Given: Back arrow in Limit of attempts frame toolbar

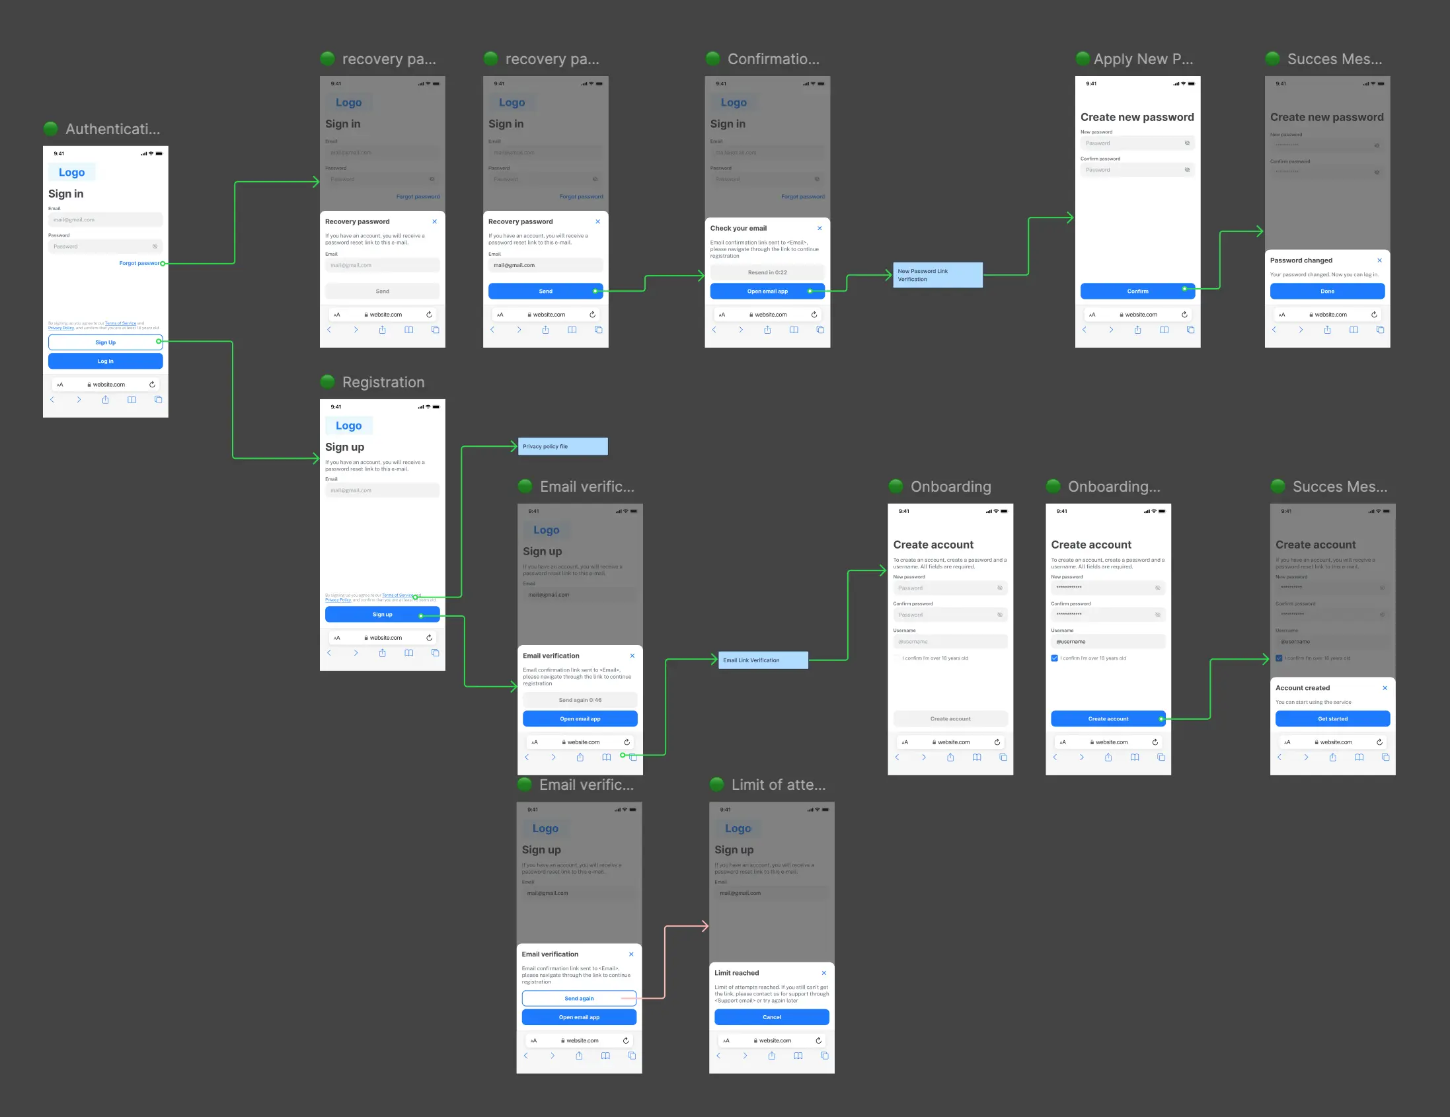Looking at the screenshot, I should (718, 1056).
